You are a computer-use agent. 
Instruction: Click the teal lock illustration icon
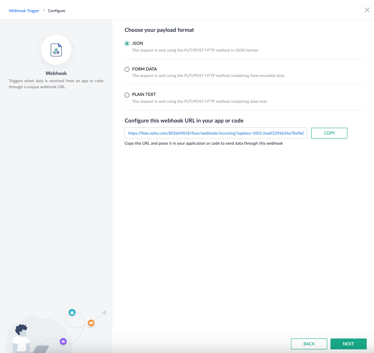point(72,312)
